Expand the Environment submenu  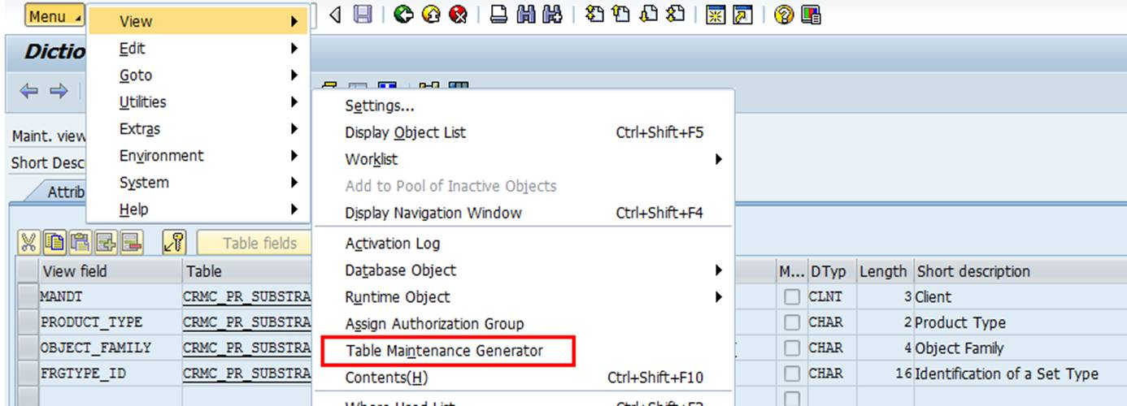198,155
